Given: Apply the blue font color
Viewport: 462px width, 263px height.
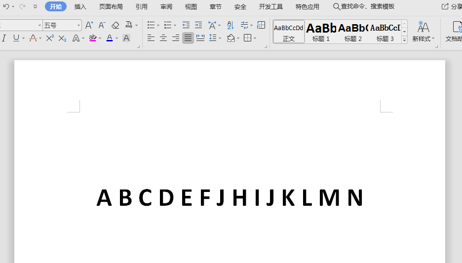Looking at the screenshot, I should point(110,38).
